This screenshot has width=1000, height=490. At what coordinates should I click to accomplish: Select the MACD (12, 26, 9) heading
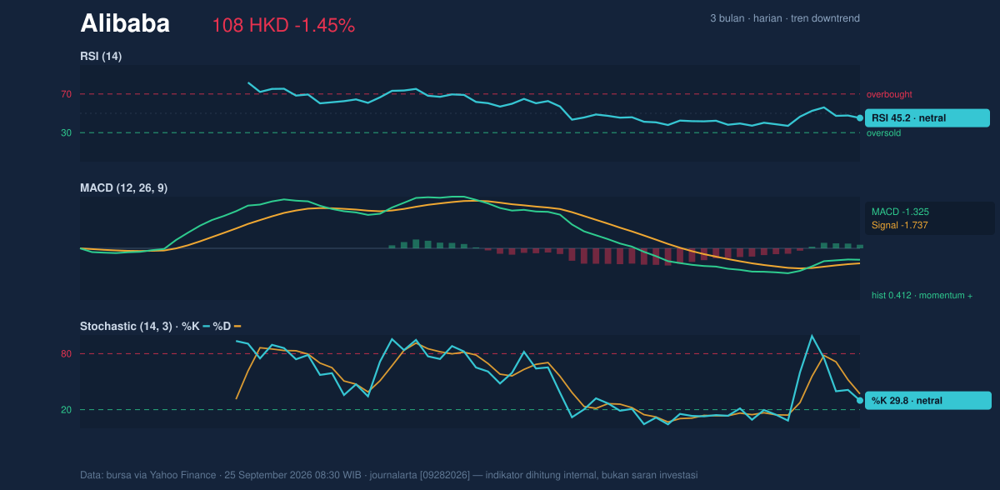[124, 188]
